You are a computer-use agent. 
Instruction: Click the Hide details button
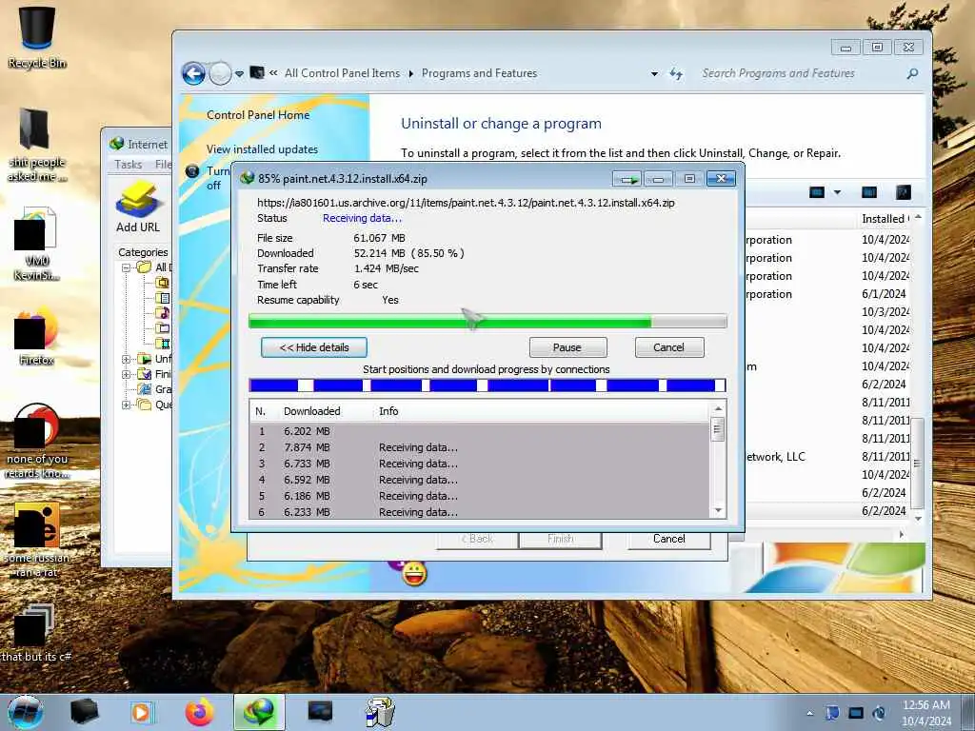314,347
